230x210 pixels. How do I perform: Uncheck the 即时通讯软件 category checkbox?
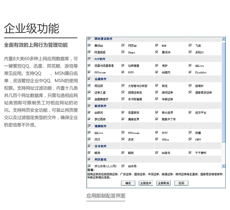tap(90, 39)
